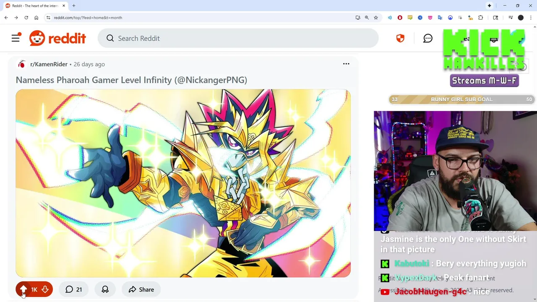Open the post's three-dot options menu

tap(346, 64)
